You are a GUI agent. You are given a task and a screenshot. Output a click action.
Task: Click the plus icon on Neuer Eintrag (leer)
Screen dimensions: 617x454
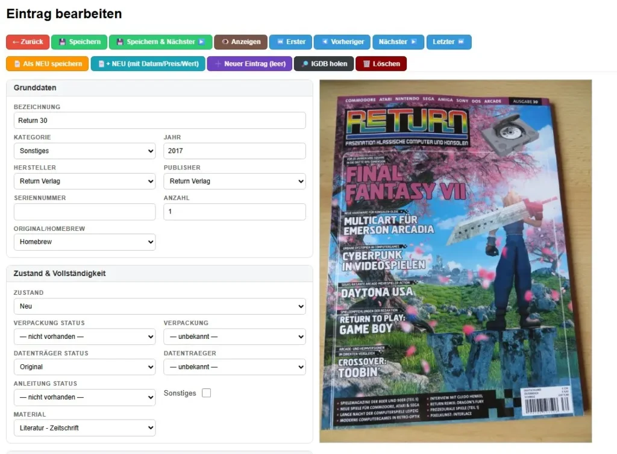coord(218,64)
